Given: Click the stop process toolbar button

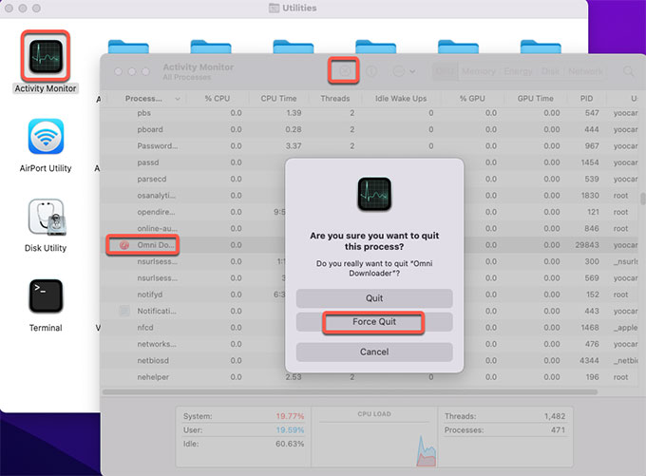Looking at the screenshot, I should click(345, 71).
